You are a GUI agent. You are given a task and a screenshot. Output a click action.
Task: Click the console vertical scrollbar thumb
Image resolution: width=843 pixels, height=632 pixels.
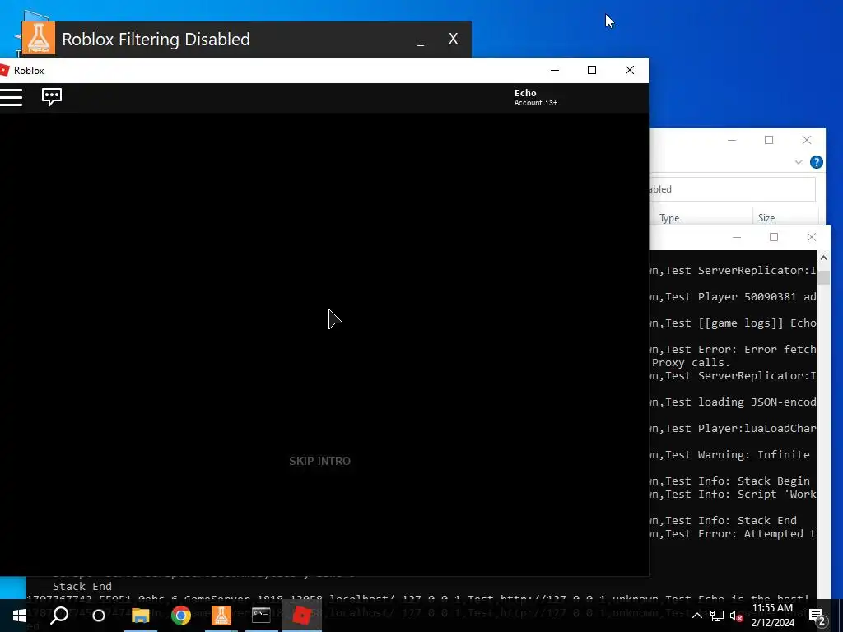pyautogui.click(x=823, y=278)
